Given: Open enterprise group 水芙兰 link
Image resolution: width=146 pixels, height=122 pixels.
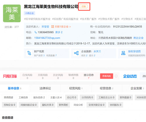Looking at the screenshot, I should pos(97,51).
